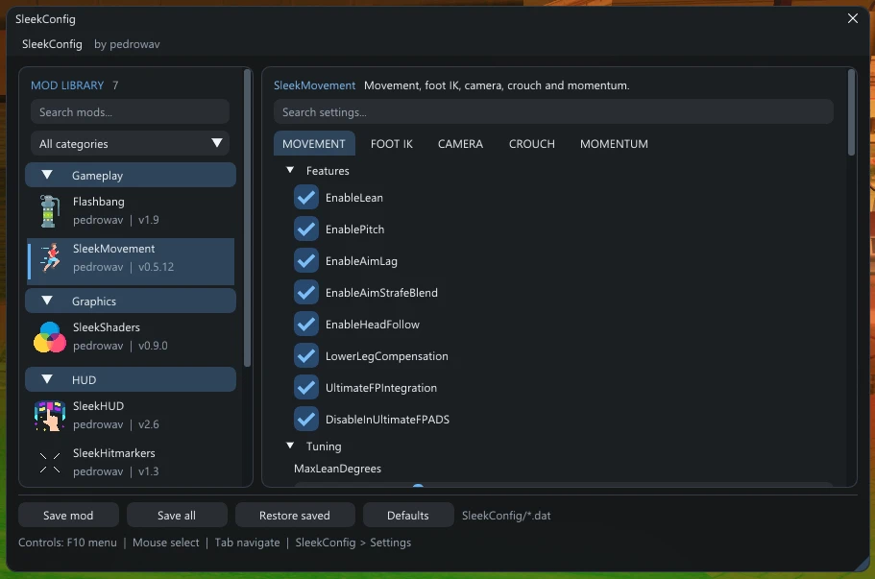The height and width of the screenshot is (579, 875).
Task: Focus the Search mods input field
Action: 130,112
